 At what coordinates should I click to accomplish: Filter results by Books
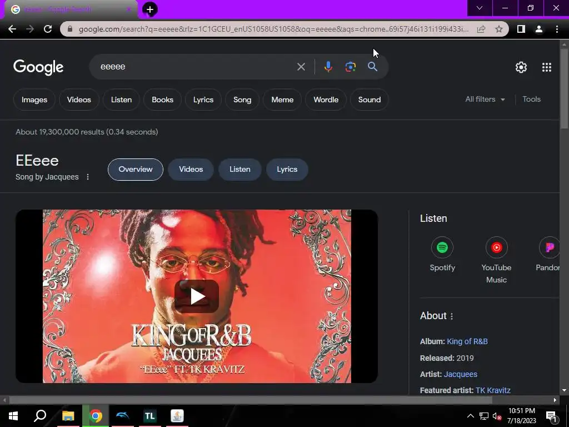[162, 100]
